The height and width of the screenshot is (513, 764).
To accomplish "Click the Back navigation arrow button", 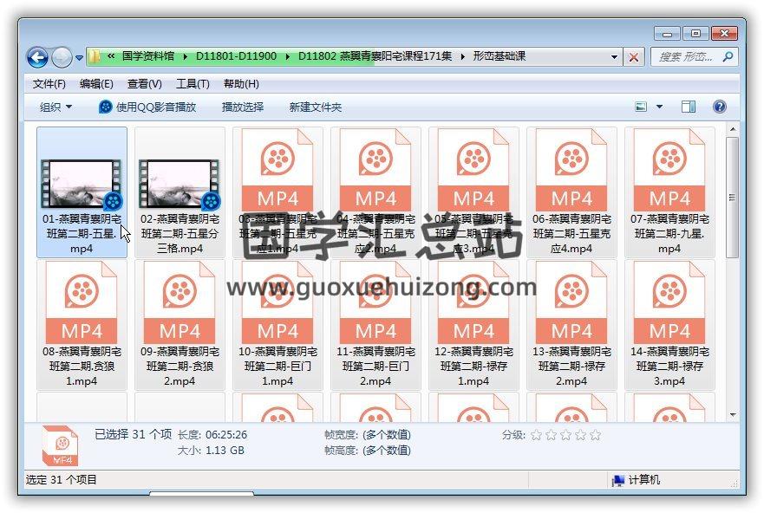I will [x=37, y=58].
